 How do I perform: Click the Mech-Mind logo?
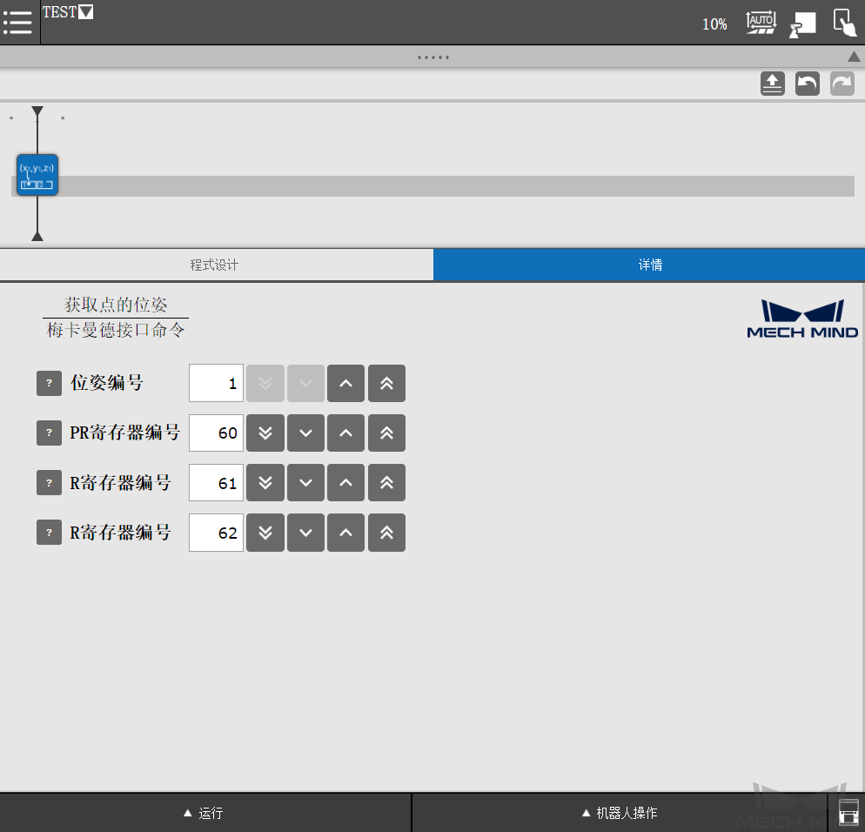coord(801,318)
